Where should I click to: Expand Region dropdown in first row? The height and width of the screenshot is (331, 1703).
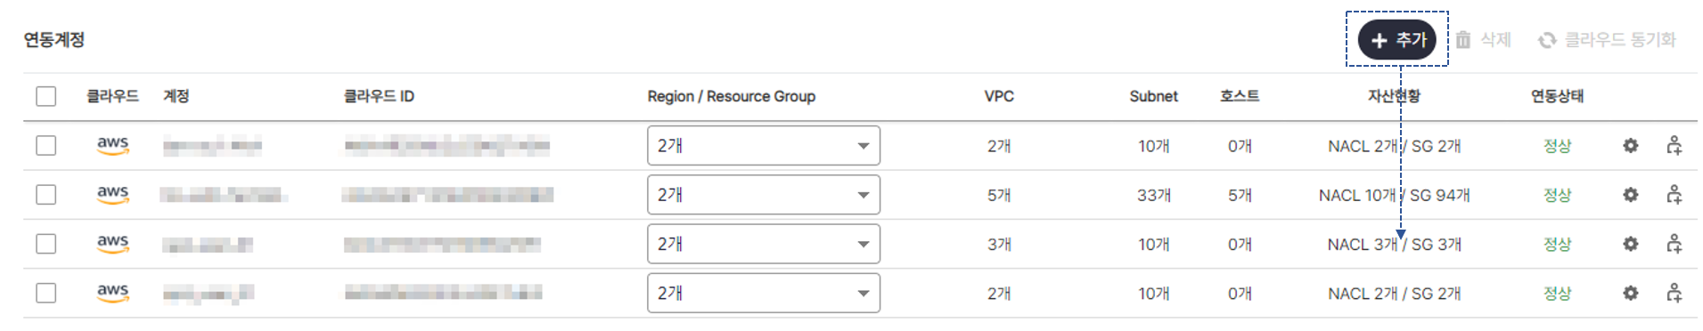(764, 145)
